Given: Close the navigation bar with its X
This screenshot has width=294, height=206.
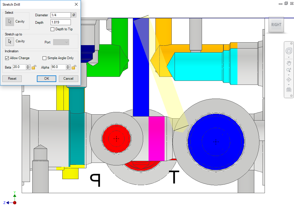Looking at the screenshot, I should pos(291,43).
